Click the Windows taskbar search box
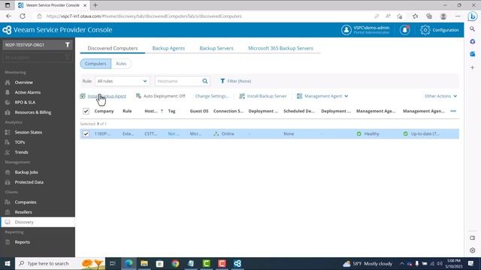The height and width of the screenshot is (270, 481). [x=60, y=263]
